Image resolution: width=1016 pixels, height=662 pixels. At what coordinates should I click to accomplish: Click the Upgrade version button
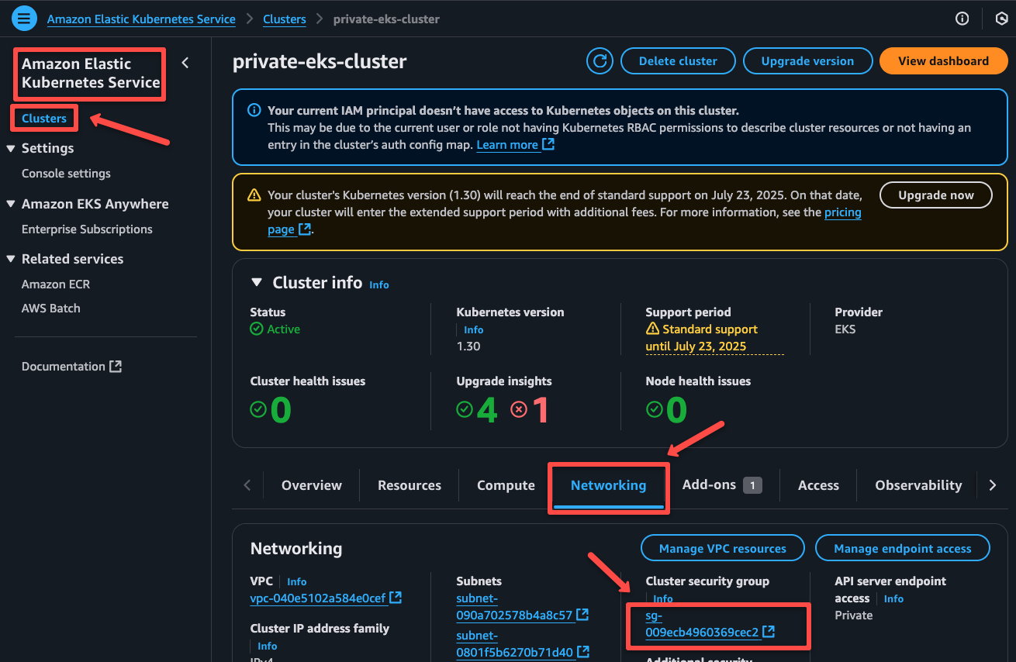click(x=807, y=61)
